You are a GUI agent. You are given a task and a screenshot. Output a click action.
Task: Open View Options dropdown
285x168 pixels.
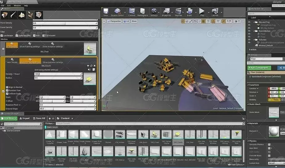pos(237,165)
